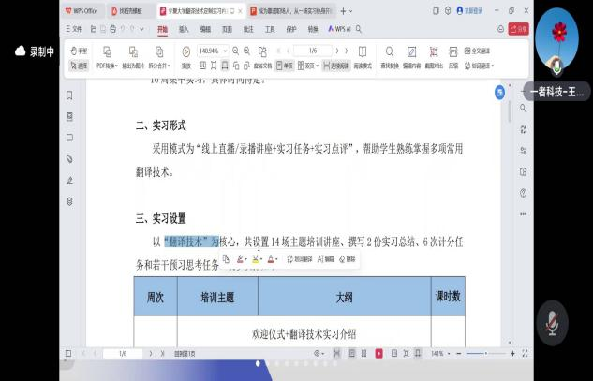Open the attachments paperclip panel in sidebar
The image size is (593, 381).
point(69,159)
